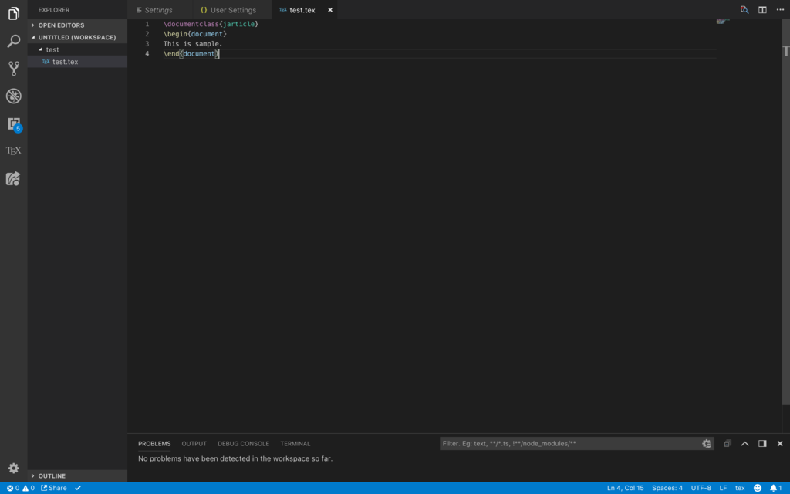Click line number 1 in the gutter
Viewport: 790px width, 494px height.
(147, 24)
